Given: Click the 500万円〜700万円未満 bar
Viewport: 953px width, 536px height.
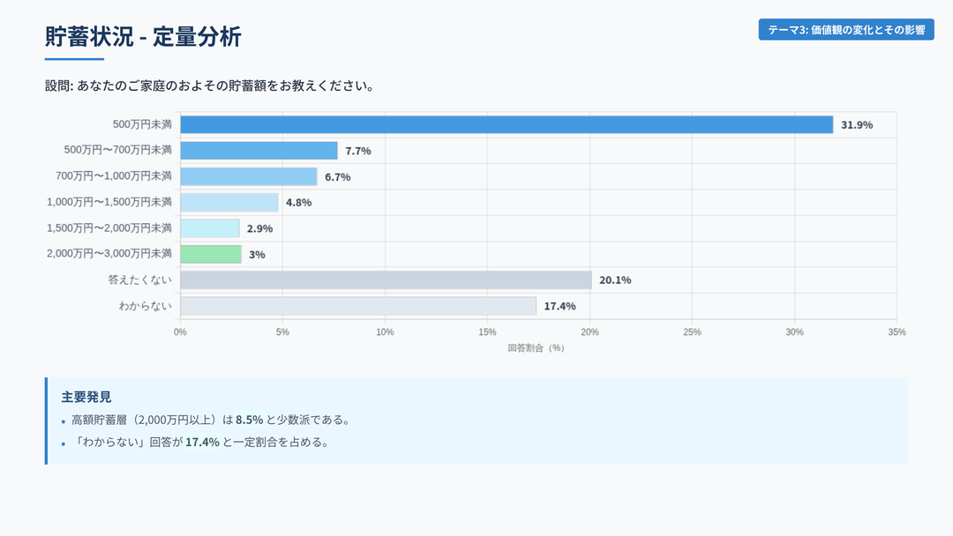Looking at the screenshot, I should click(x=259, y=151).
